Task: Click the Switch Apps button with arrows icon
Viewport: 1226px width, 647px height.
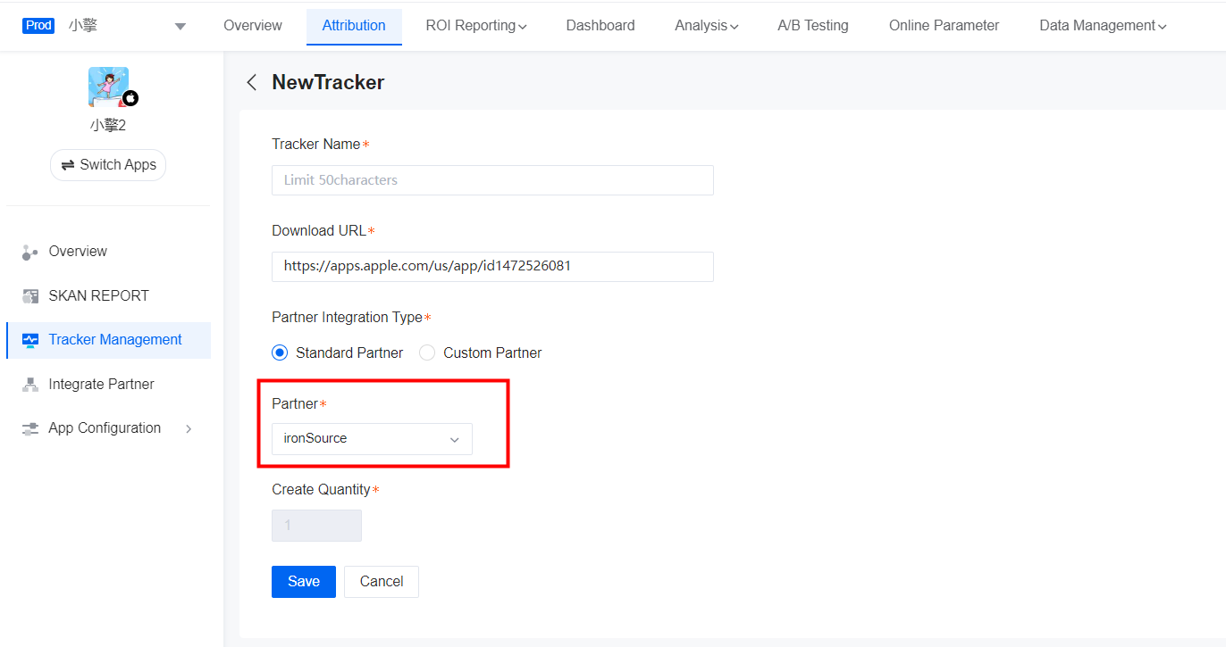Action: pos(107,164)
